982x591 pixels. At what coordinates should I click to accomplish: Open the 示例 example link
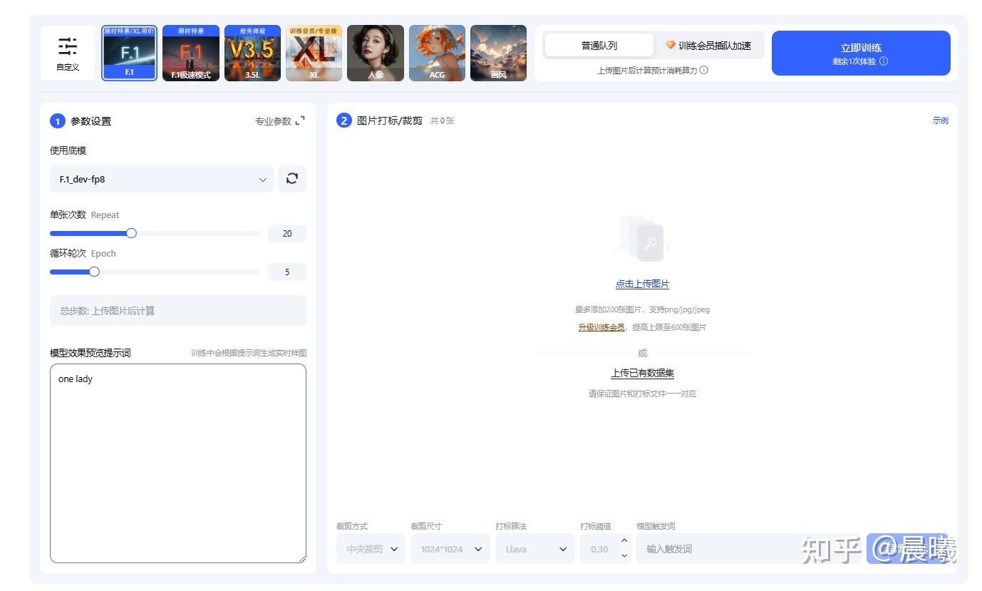click(941, 120)
